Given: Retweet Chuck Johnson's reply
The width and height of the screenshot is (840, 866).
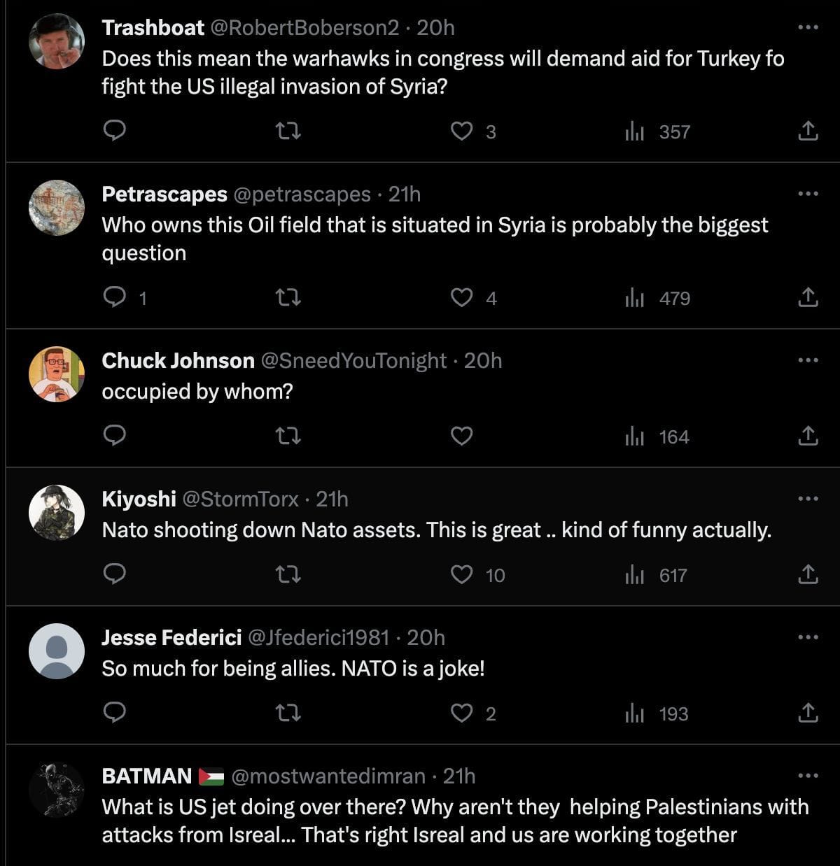Looking at the screenshot, I should click(x=289, y=436).
